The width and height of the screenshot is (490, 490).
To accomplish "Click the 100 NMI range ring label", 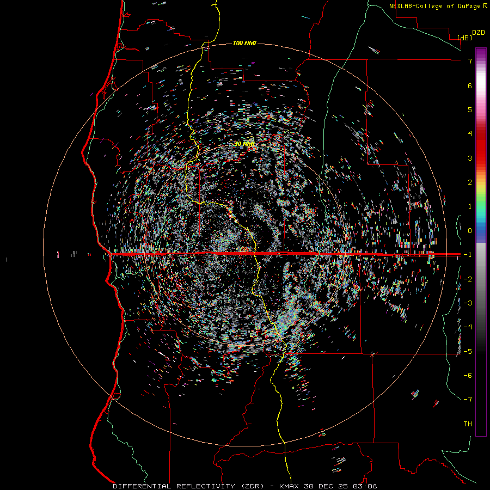I will 244,43.
